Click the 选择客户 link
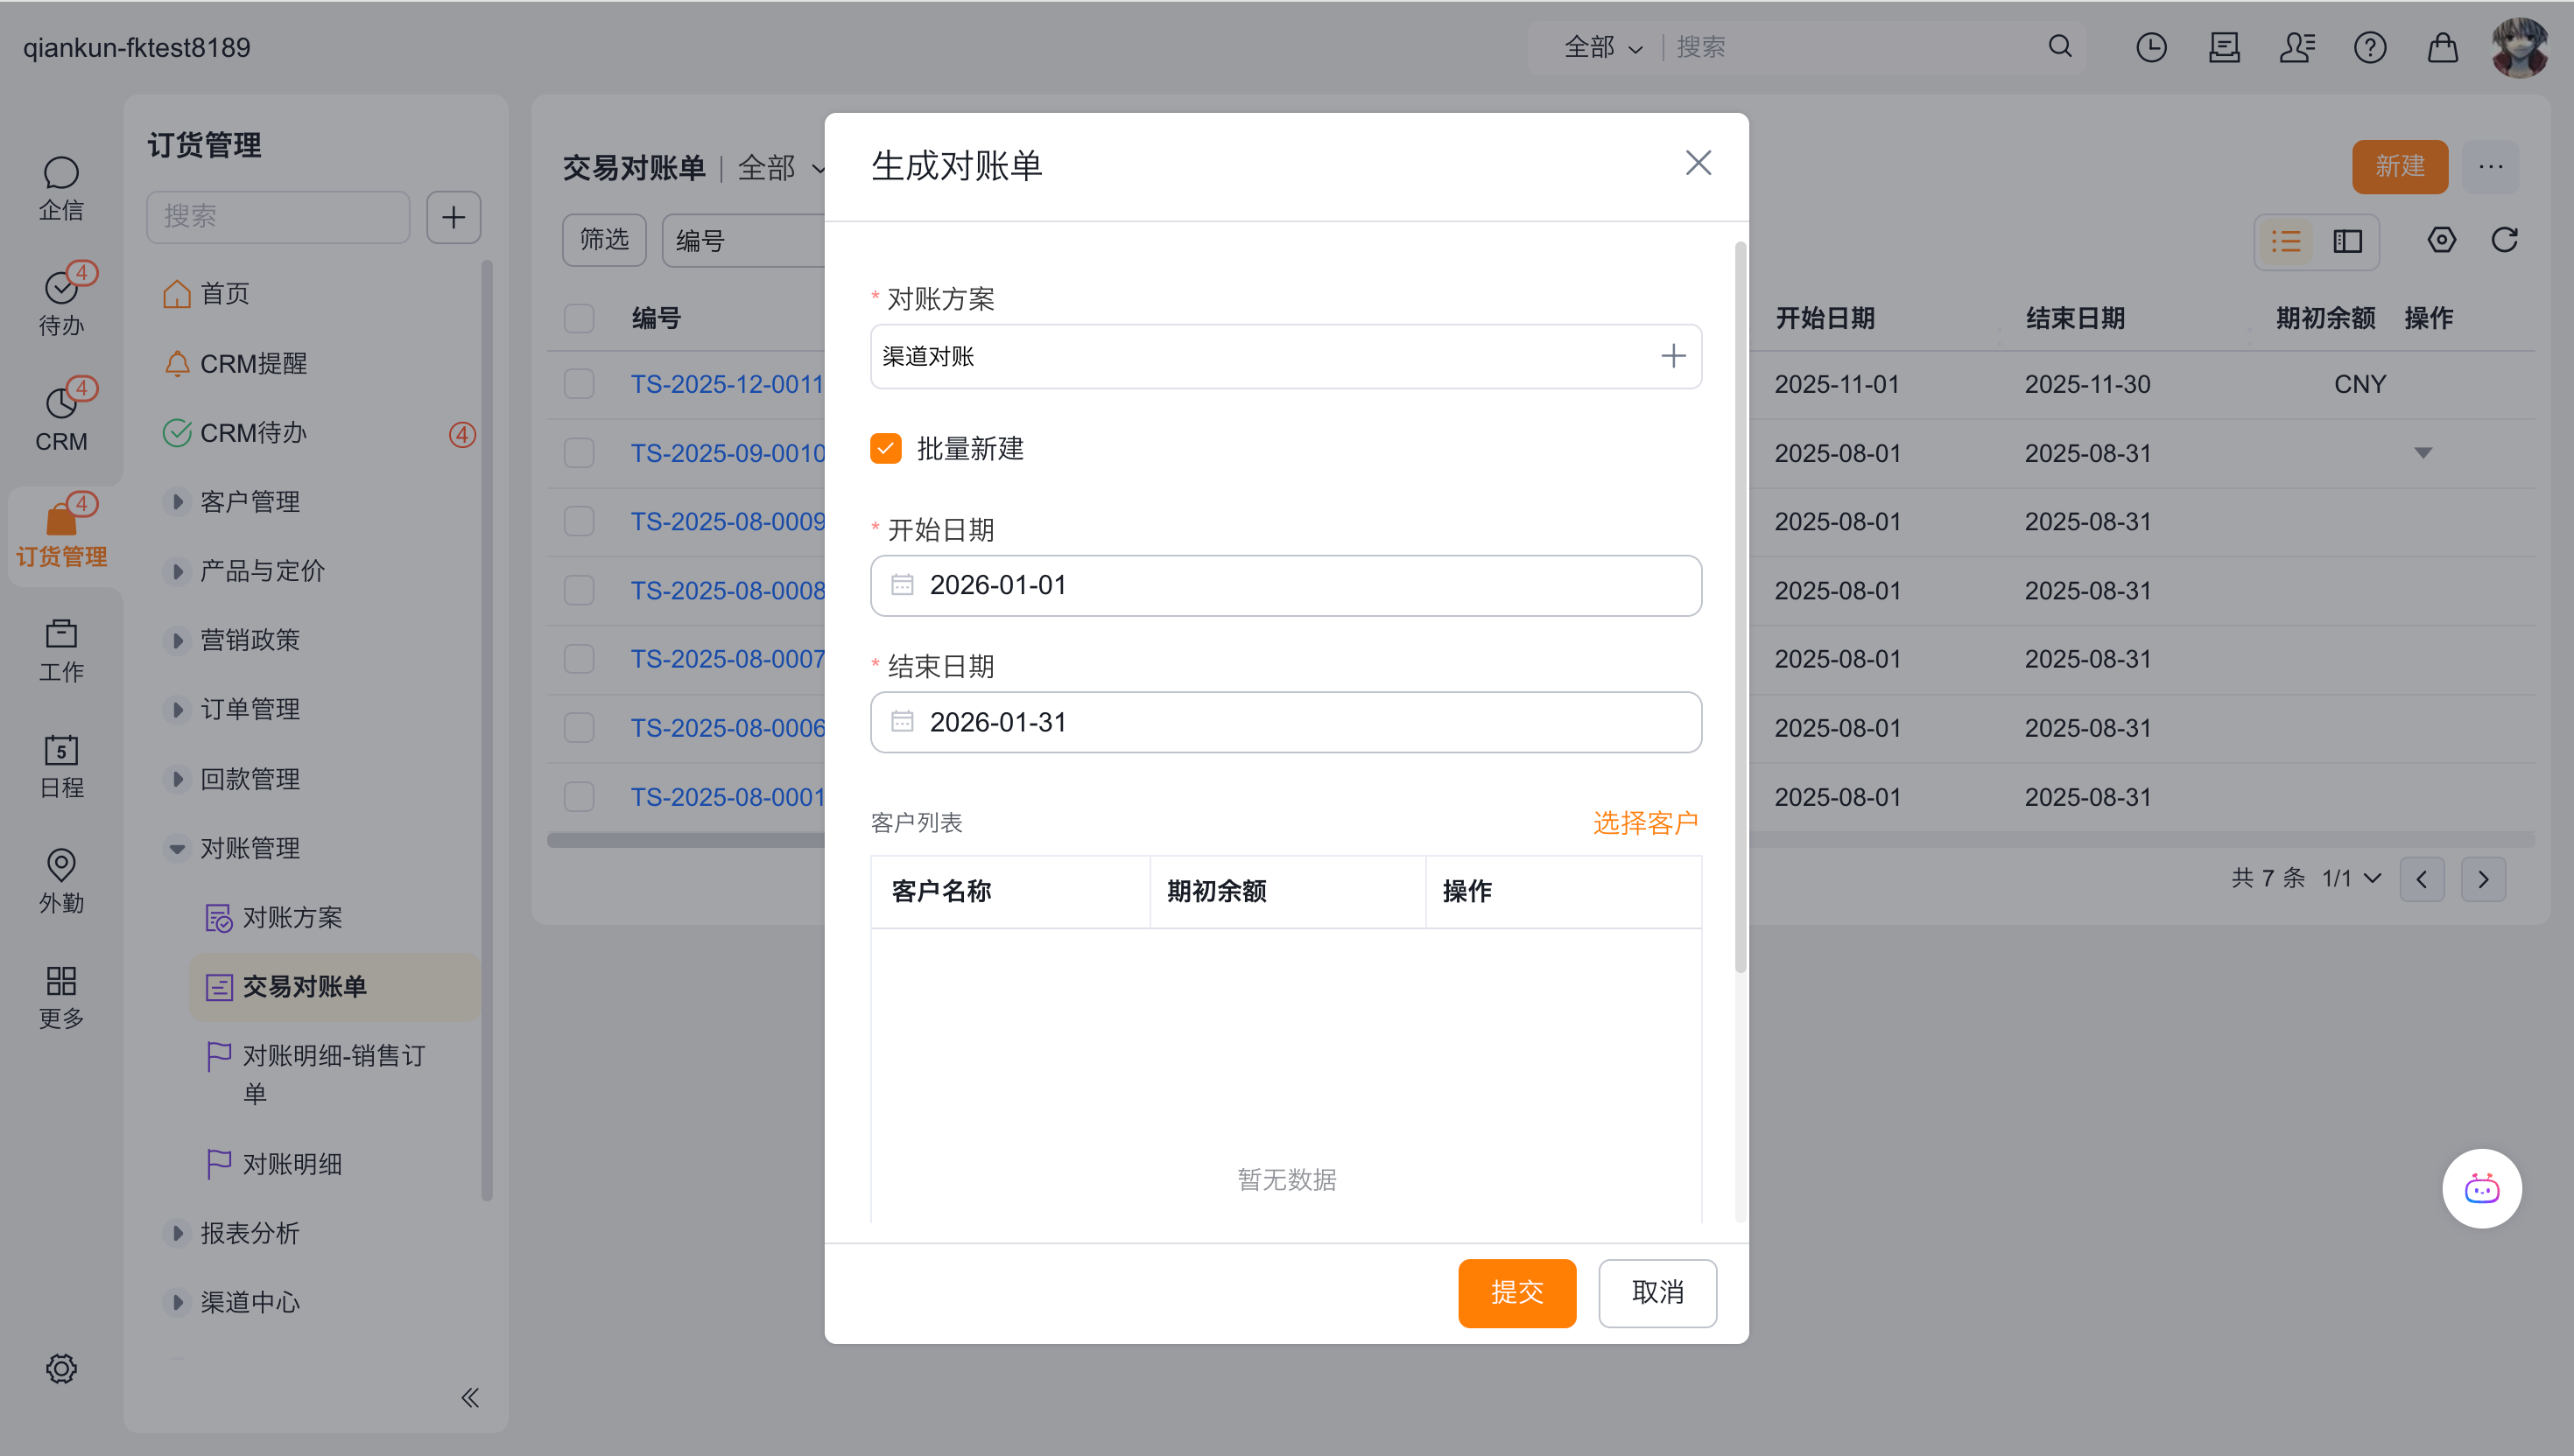2574x1456 pixels. (x=1644, y=822)
